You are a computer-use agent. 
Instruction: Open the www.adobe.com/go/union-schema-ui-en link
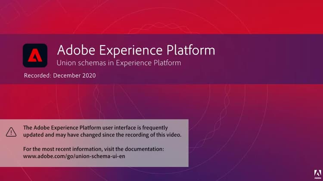point(74,156)
